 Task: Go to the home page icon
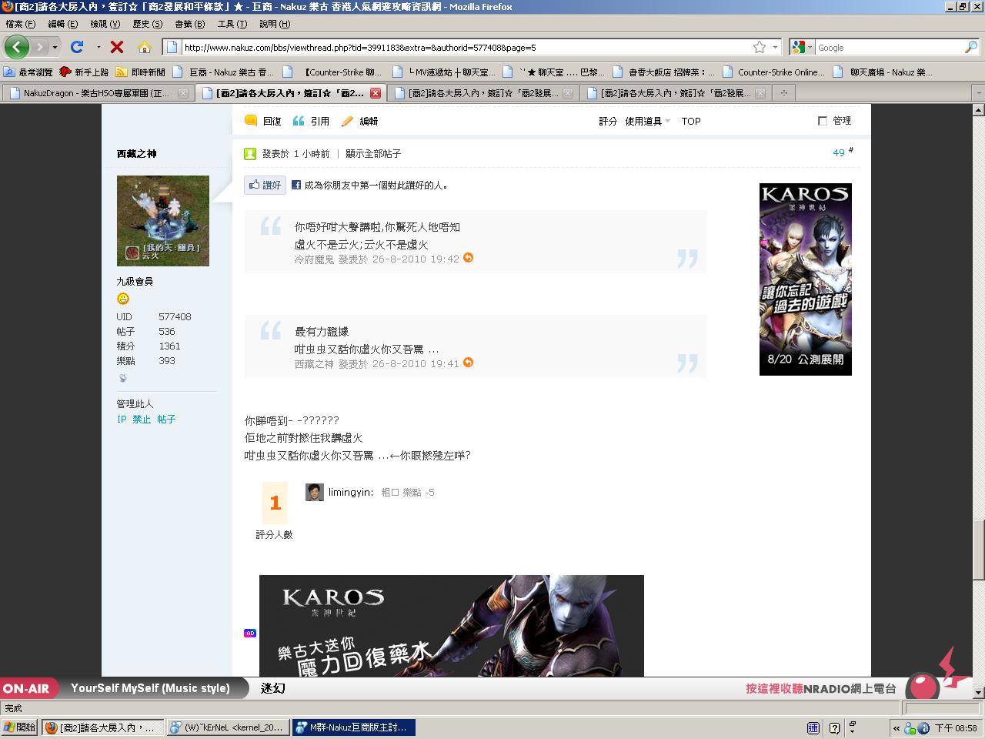coord(145,47)
